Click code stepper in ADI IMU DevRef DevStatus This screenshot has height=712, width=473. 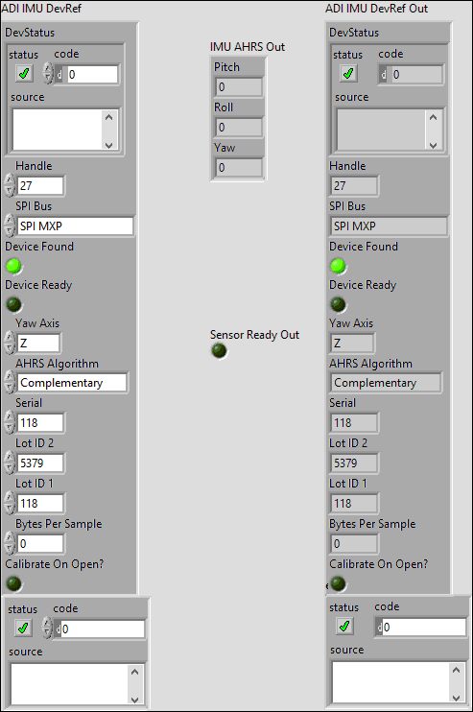pos(48,74)
